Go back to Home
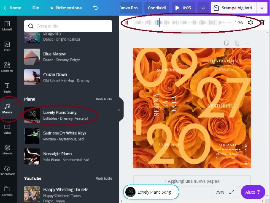 click(12, 8)
